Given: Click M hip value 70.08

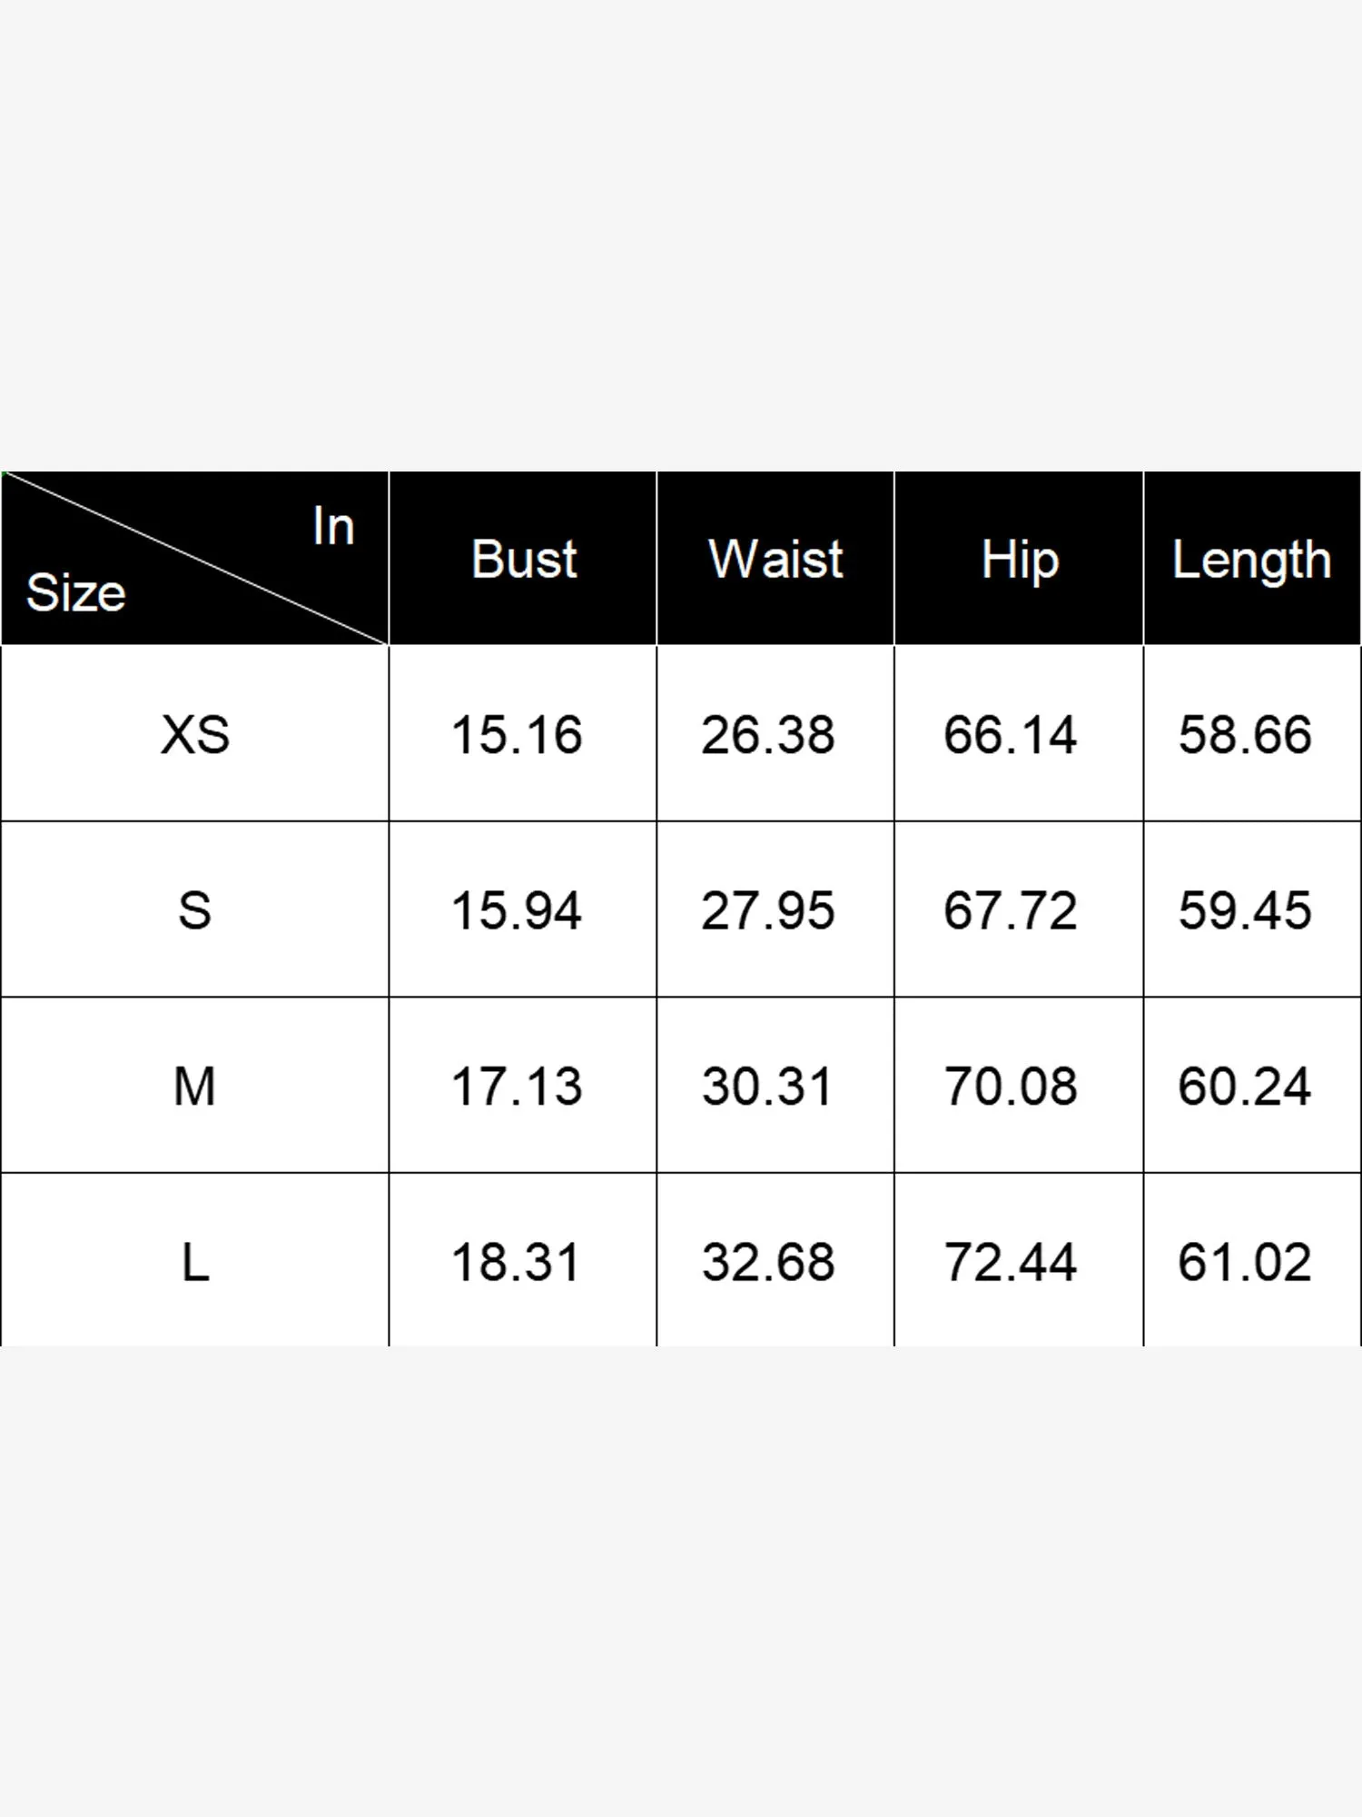Looking at the screenshot, I should [x=1011, y=1087].
